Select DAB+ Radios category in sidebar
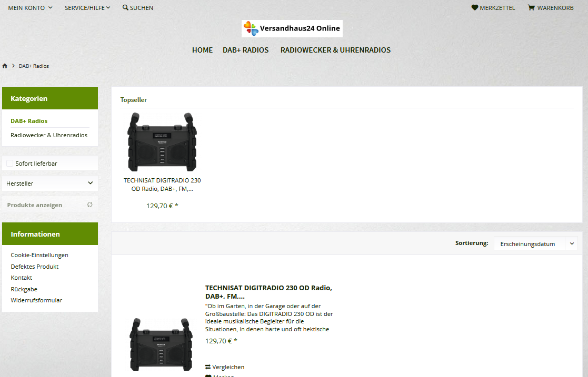 [29, 121]
